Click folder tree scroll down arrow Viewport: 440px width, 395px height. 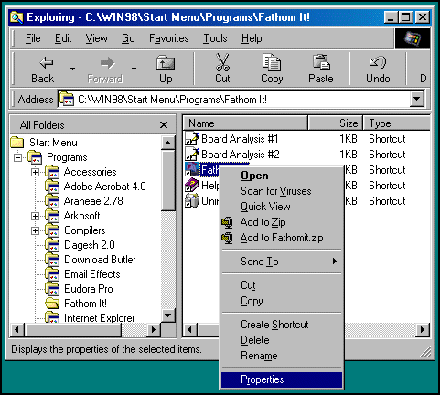(168, 315)
